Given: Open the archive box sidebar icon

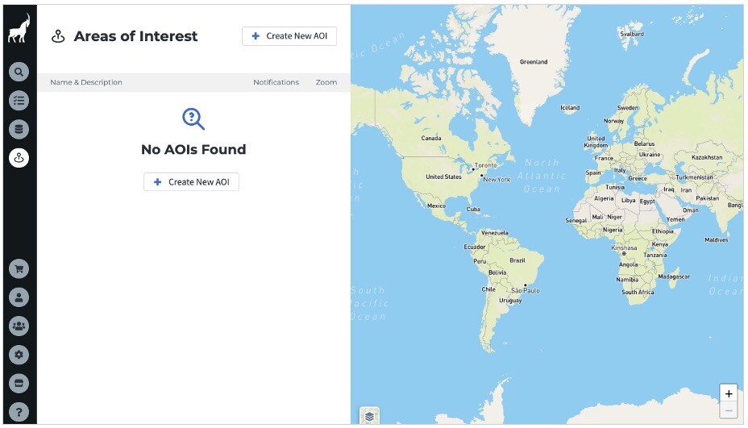Looking at the screenshot, I should tap(19, 383).
